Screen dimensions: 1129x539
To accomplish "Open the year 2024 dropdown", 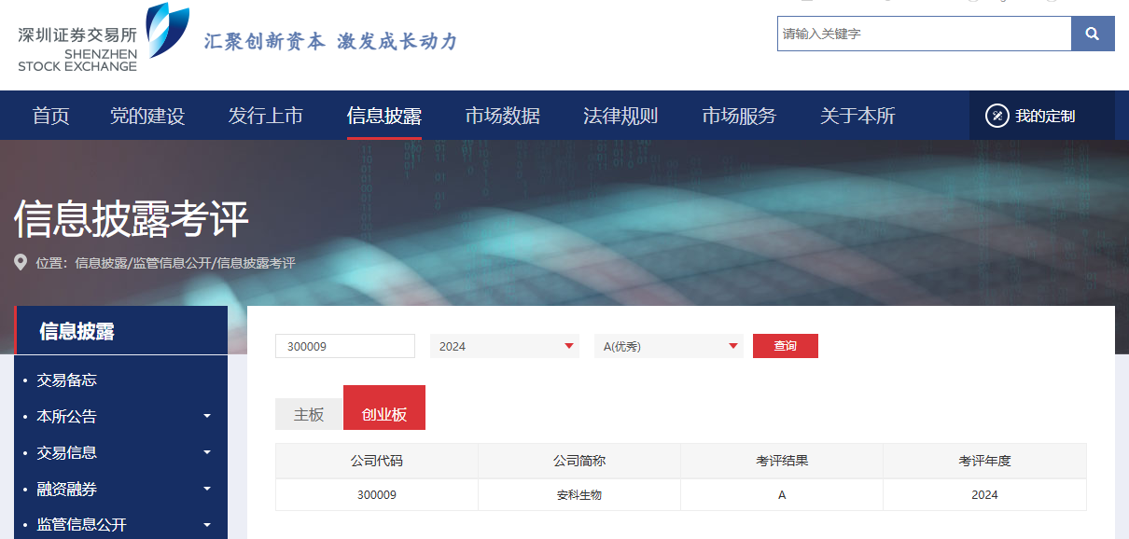I will click(504, 346).
